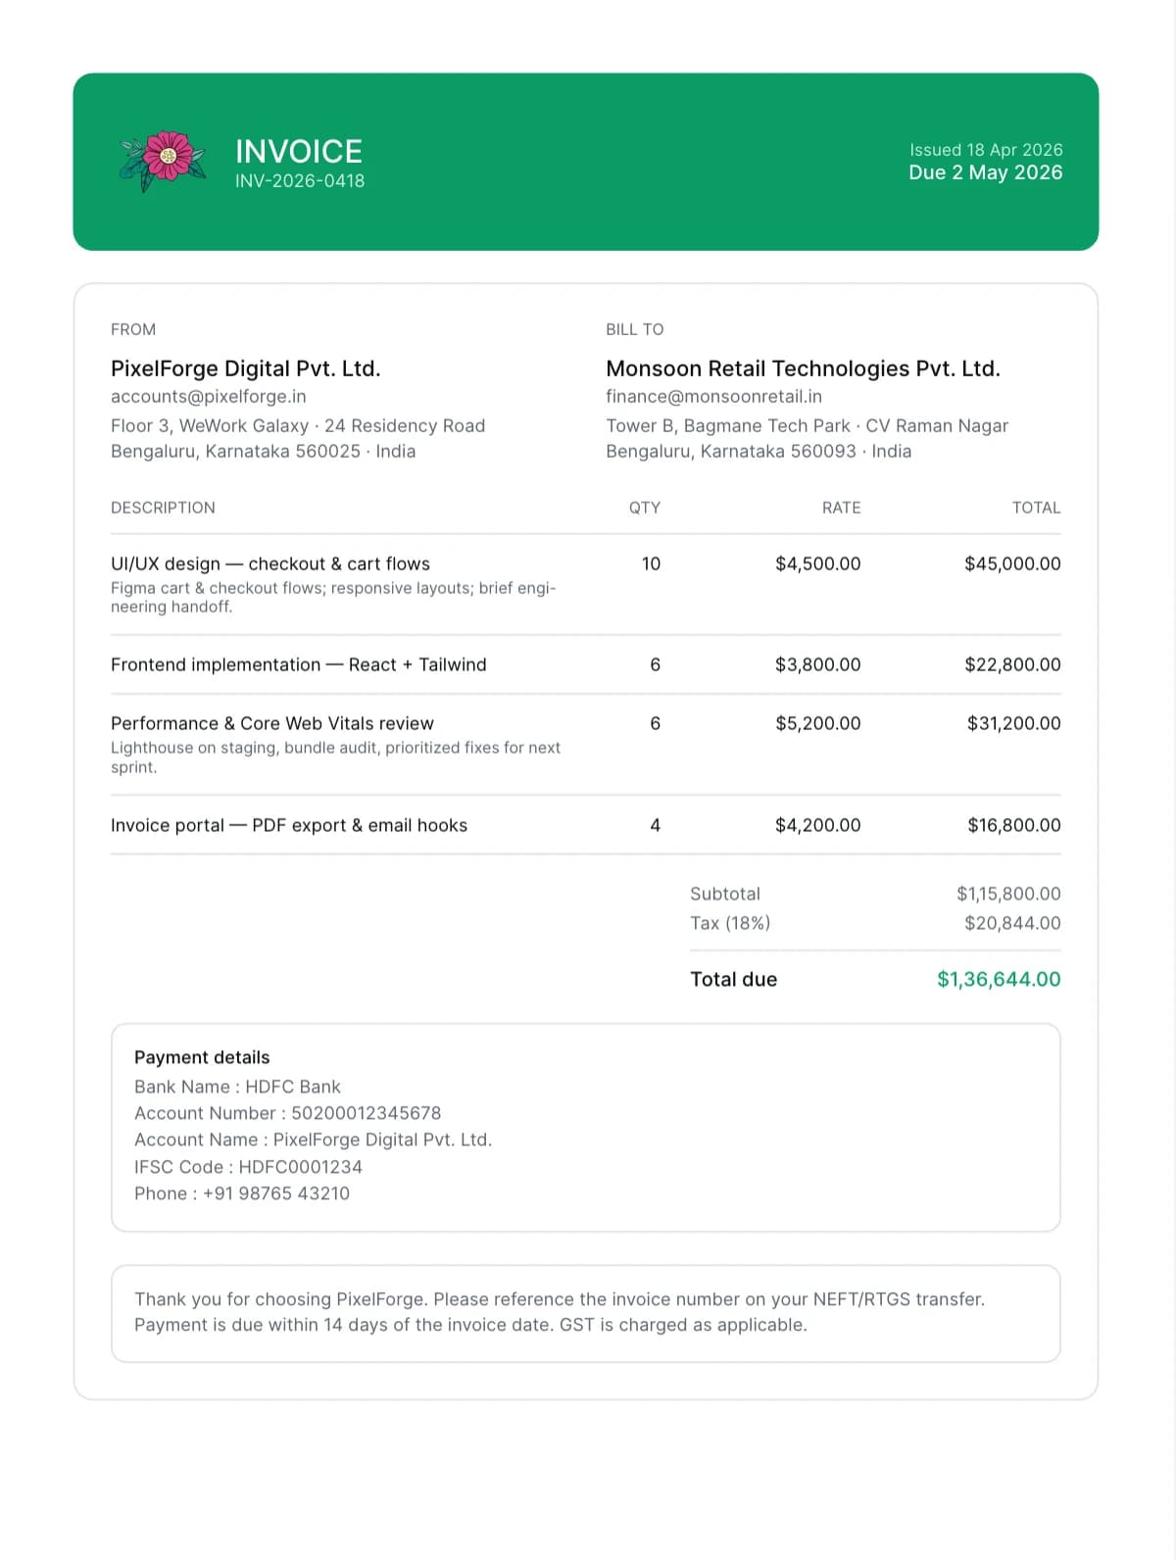The image size is (1176, 1560).
Task: Select the Tower B, Bagmane Tech Park address line
Action: click(808, 426)
